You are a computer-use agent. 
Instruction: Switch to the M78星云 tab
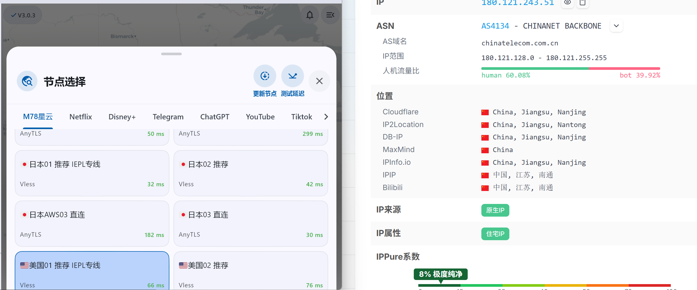(x=38, y=117)
